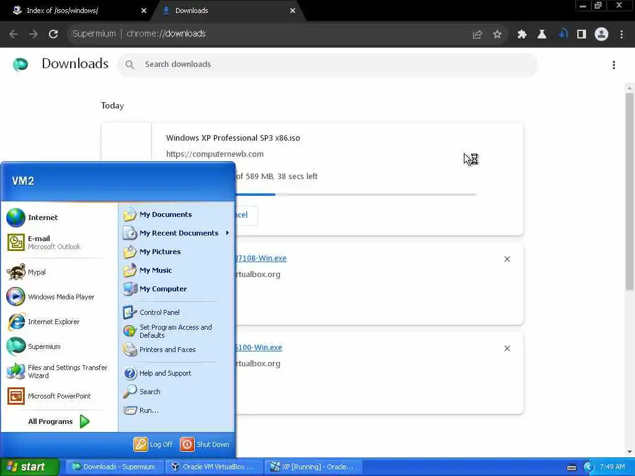The image size is (635, 476).
Task: Remove 87108-Win.exe from downloads list
Action: [507, 259]
